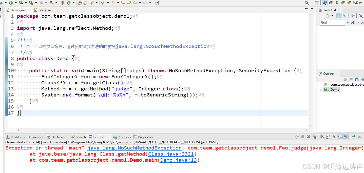
Task: Create a new task in the Task List
Action: click(327, 15)
